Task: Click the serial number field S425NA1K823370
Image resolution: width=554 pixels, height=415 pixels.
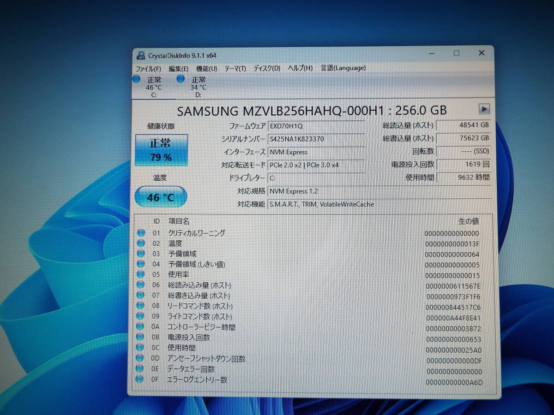Action: pyautogui.click(x=316, y=139)
